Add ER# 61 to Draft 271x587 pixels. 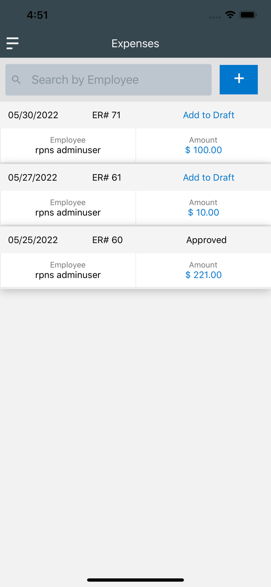(208, 177)
